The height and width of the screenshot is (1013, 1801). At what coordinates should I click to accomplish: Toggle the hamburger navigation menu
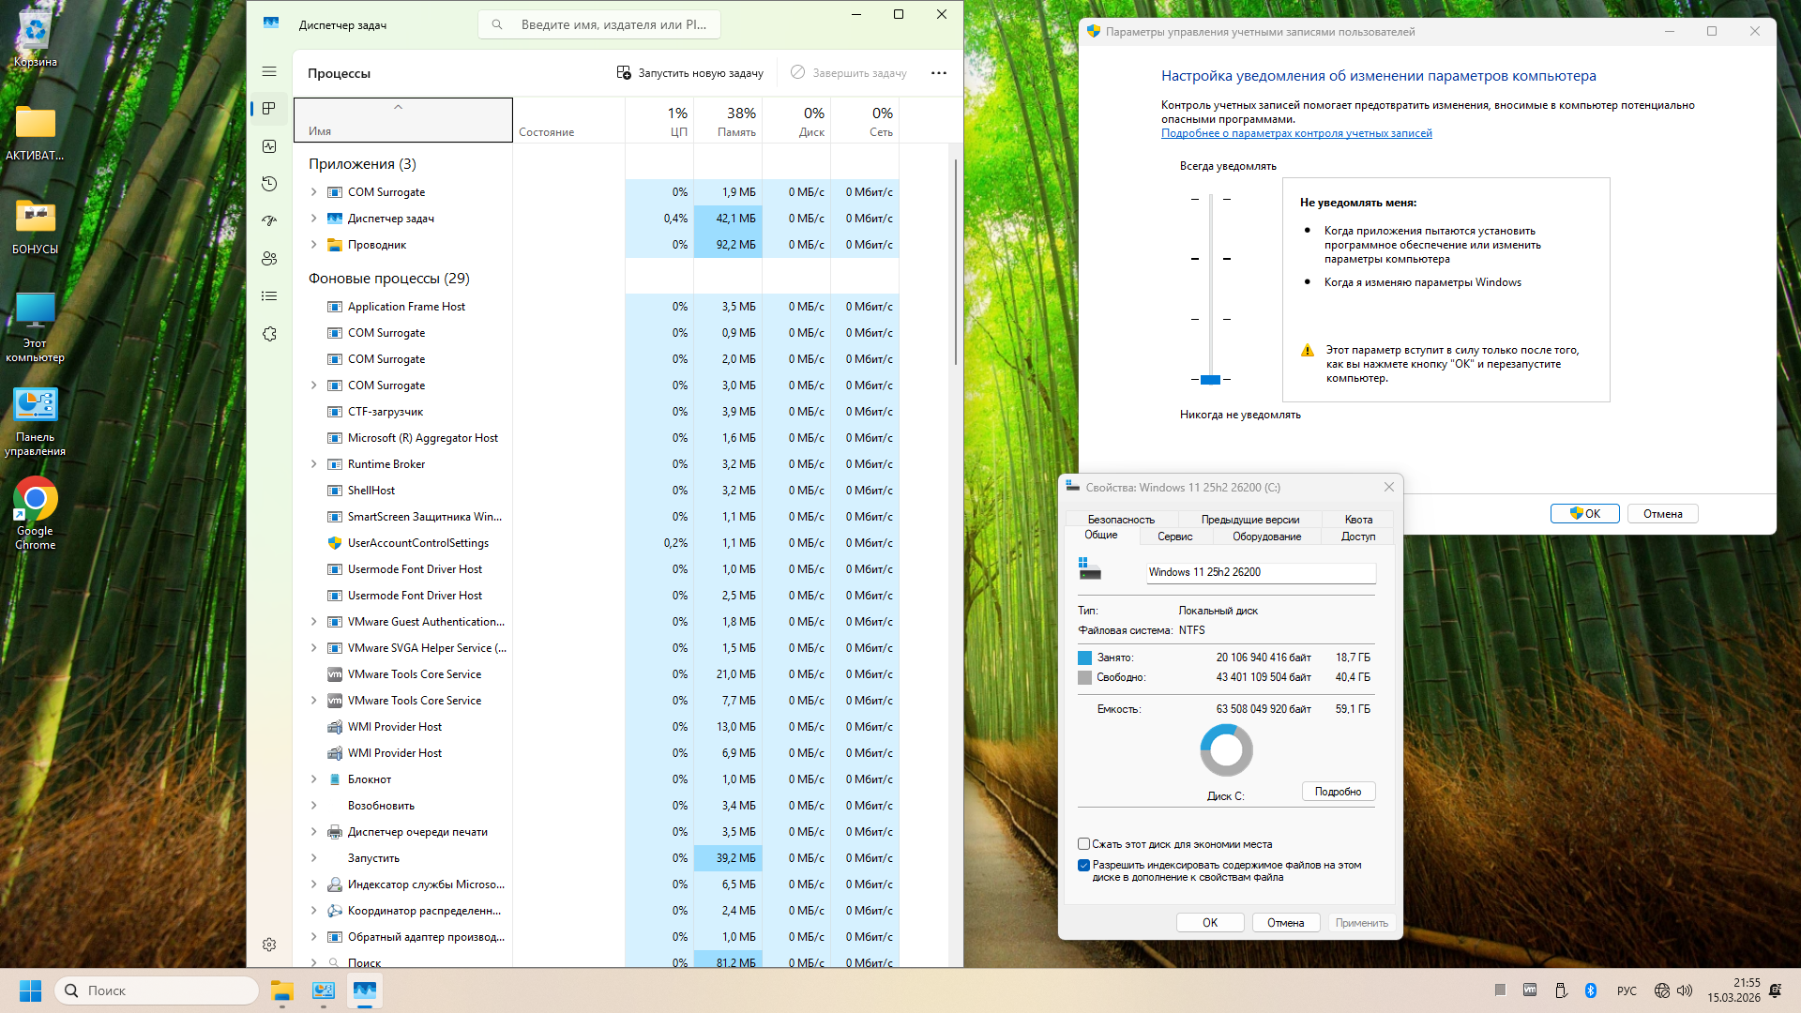pyautogui.click(x=269, y=71)
